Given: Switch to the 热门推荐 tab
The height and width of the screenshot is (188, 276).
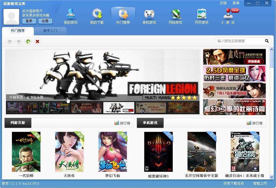Looking at the screenshot, I should [18, 31].
